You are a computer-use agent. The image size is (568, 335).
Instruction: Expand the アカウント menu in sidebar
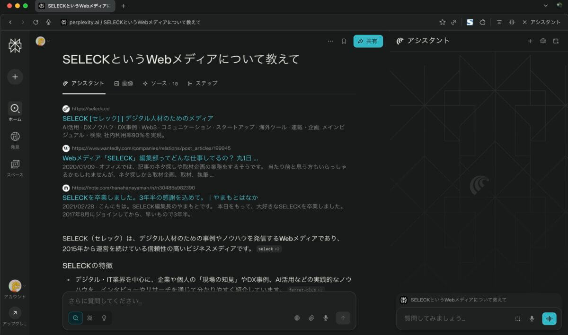(15, 289)
